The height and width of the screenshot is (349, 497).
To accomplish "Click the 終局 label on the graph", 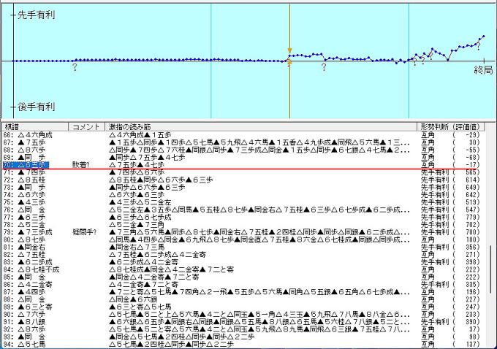I will [483, 70].
